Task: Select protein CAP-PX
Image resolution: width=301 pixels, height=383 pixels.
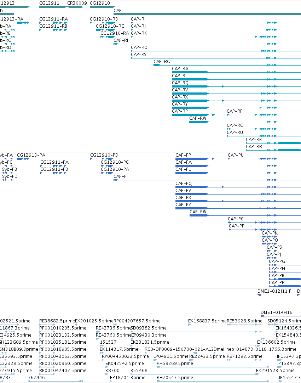Action: point(183,198)
